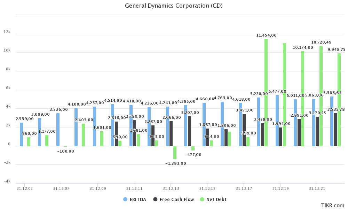This screenshot has width=348, height=209.
Task: Click the dark Free Cash Flow legend dot
Action: 155,200
